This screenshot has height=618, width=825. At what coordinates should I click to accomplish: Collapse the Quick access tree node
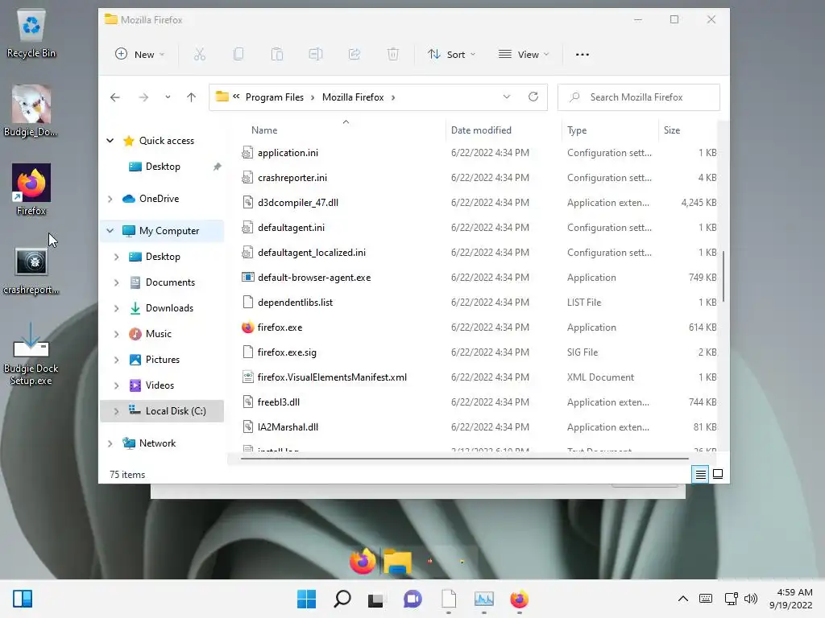pos(110,140)
